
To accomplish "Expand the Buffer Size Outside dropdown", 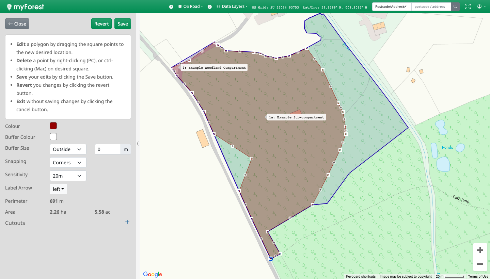I will 68,149.
